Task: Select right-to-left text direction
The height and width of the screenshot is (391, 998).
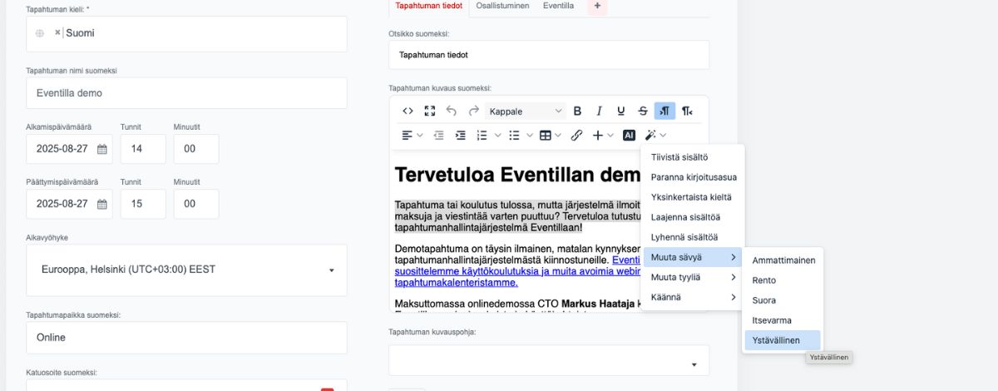Action: pyautogui.click(x=687, y=111)
